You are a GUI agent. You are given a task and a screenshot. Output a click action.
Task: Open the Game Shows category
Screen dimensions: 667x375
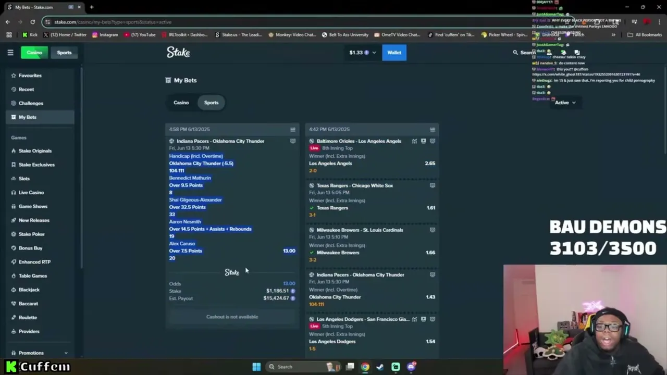click(x=40, y=206)
